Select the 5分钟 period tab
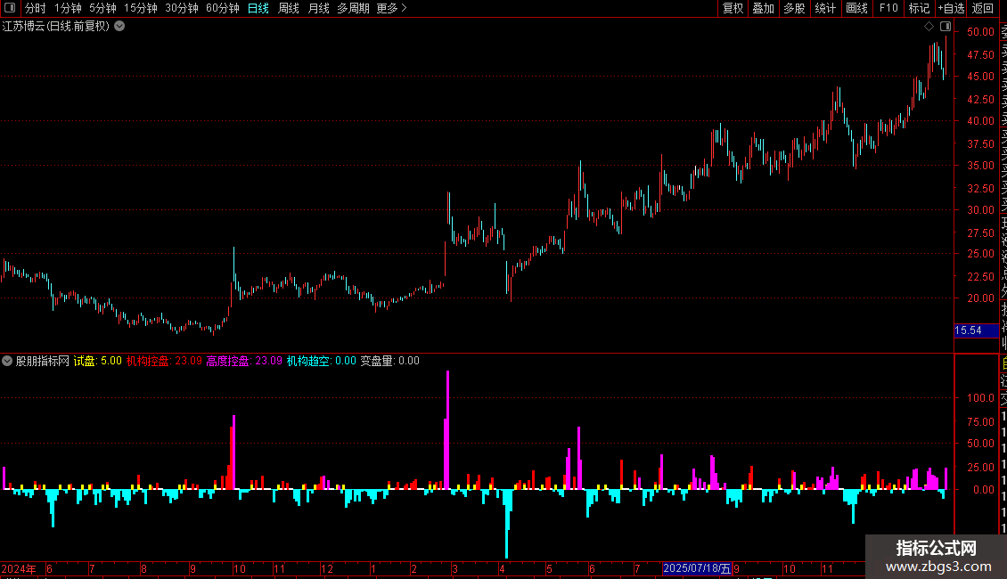This screenshot has width=1007, height=579. [102, 8]
